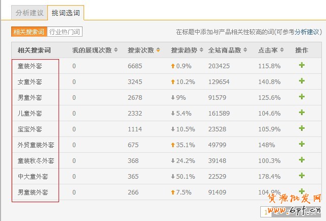326x221 pixels.
Task: Click the page number input box
Action: click(267, 211)
